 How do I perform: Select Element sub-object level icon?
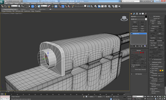click(x=143, y=53)
